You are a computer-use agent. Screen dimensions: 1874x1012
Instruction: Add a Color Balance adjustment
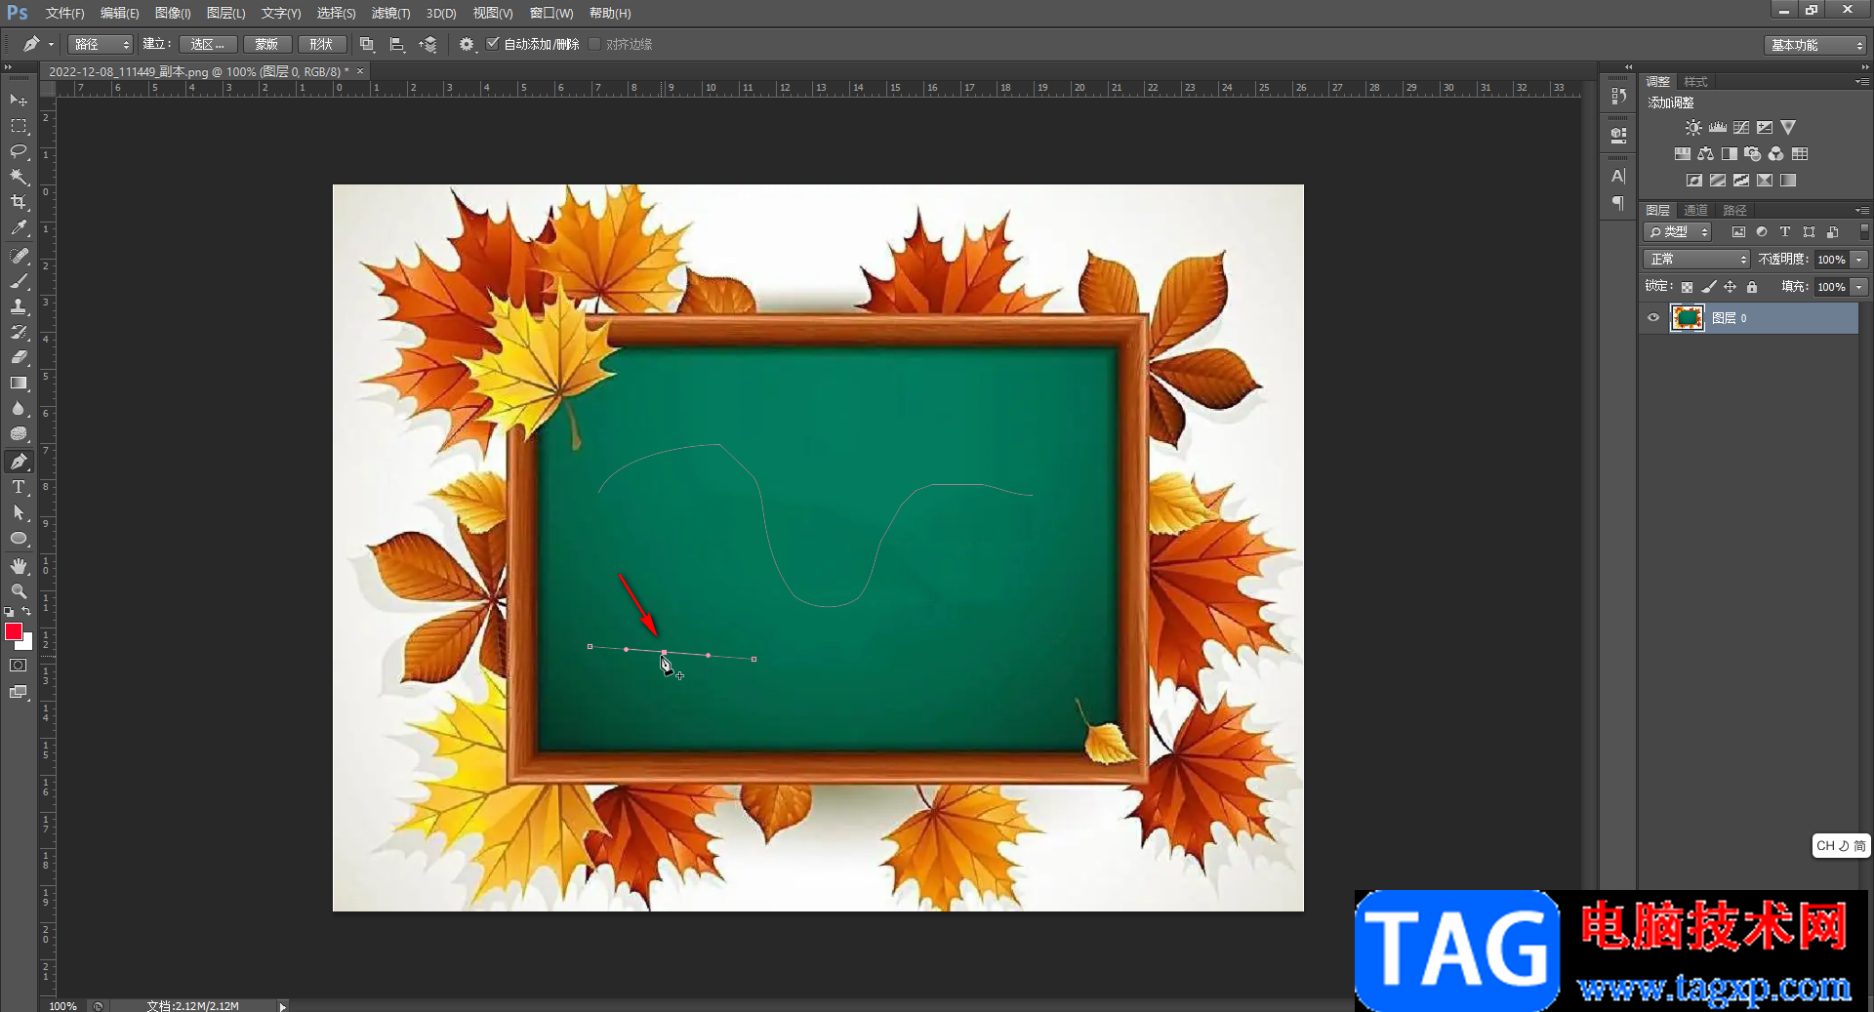coord(1706,154)
